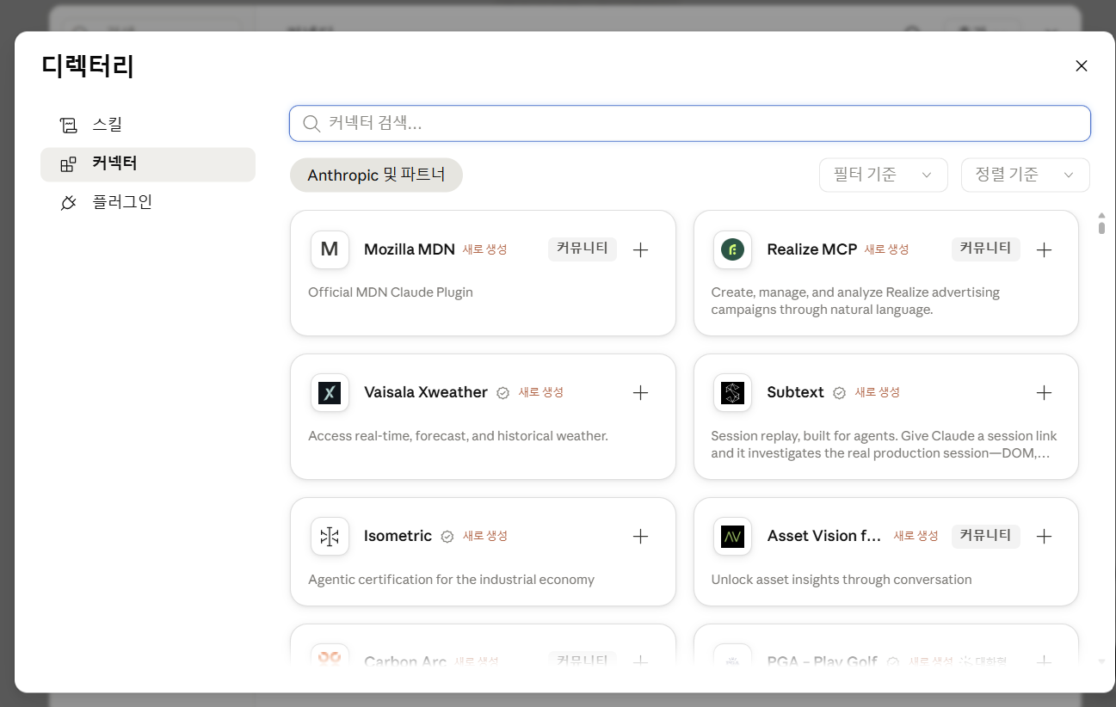Screen dimensions: 1116x707
Task: Click the Subtext logo icon
Action: [x=732, y=393]
